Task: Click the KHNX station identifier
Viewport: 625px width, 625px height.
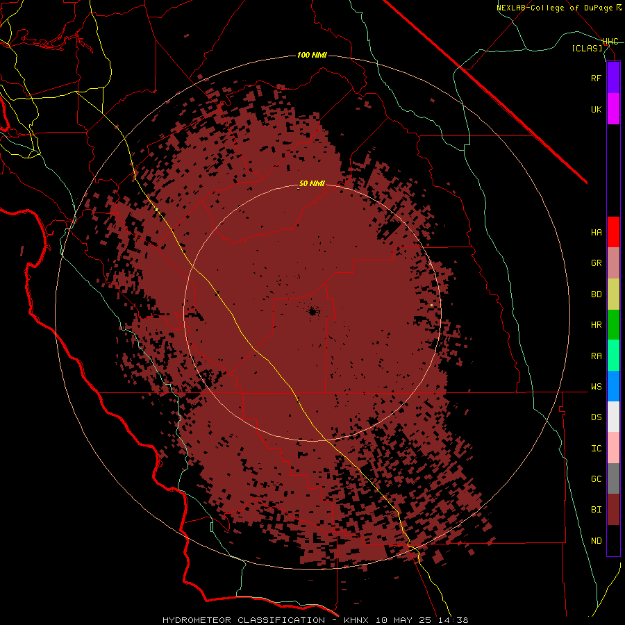Action: (356, 620)
